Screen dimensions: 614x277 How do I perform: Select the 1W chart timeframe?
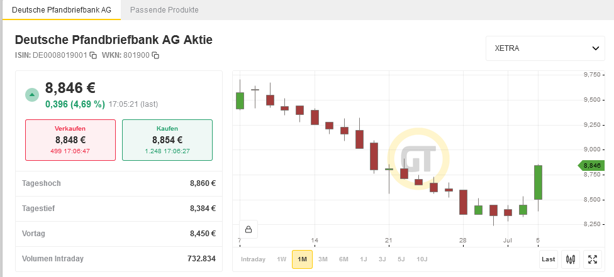click(281, 259)
